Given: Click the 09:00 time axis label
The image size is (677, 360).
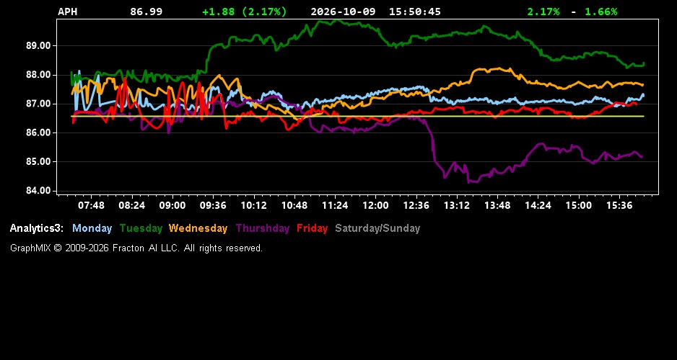Looking at the screenshot, I should (172, 205).
